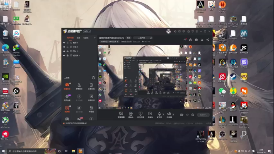274x154 pixels.
Task: Open Windows Start menu
Action: (x=3, y=151)
